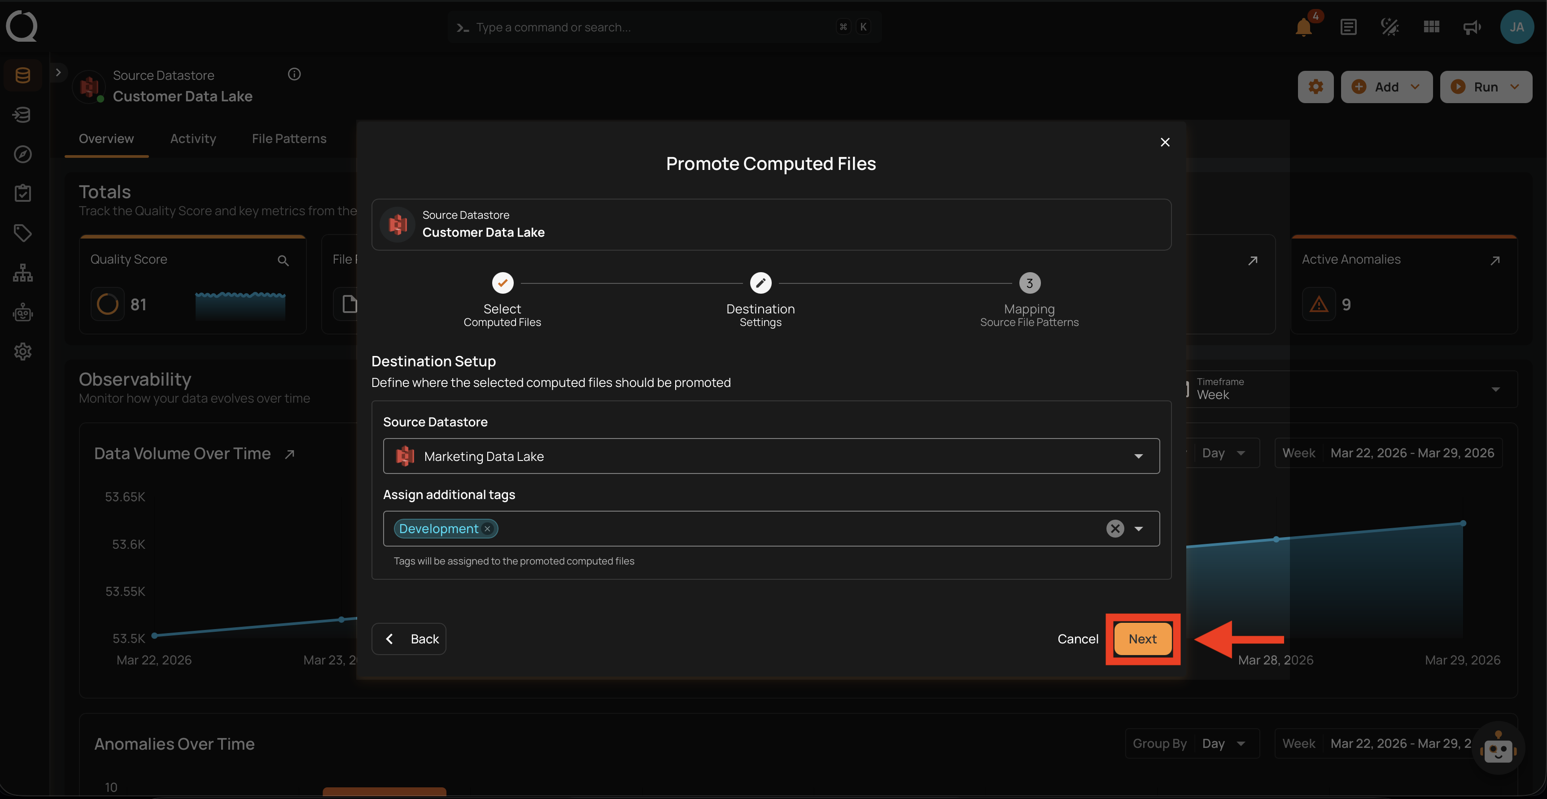Switch to the File Patterns tab
The height and width of the screenshot is (799, 1547).
[x=289, y=139]
